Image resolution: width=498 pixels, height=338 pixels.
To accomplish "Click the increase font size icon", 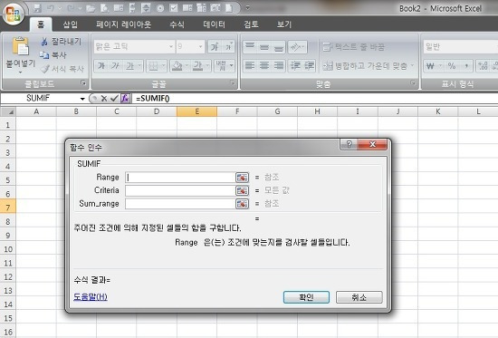I will [x=215, y=47].
